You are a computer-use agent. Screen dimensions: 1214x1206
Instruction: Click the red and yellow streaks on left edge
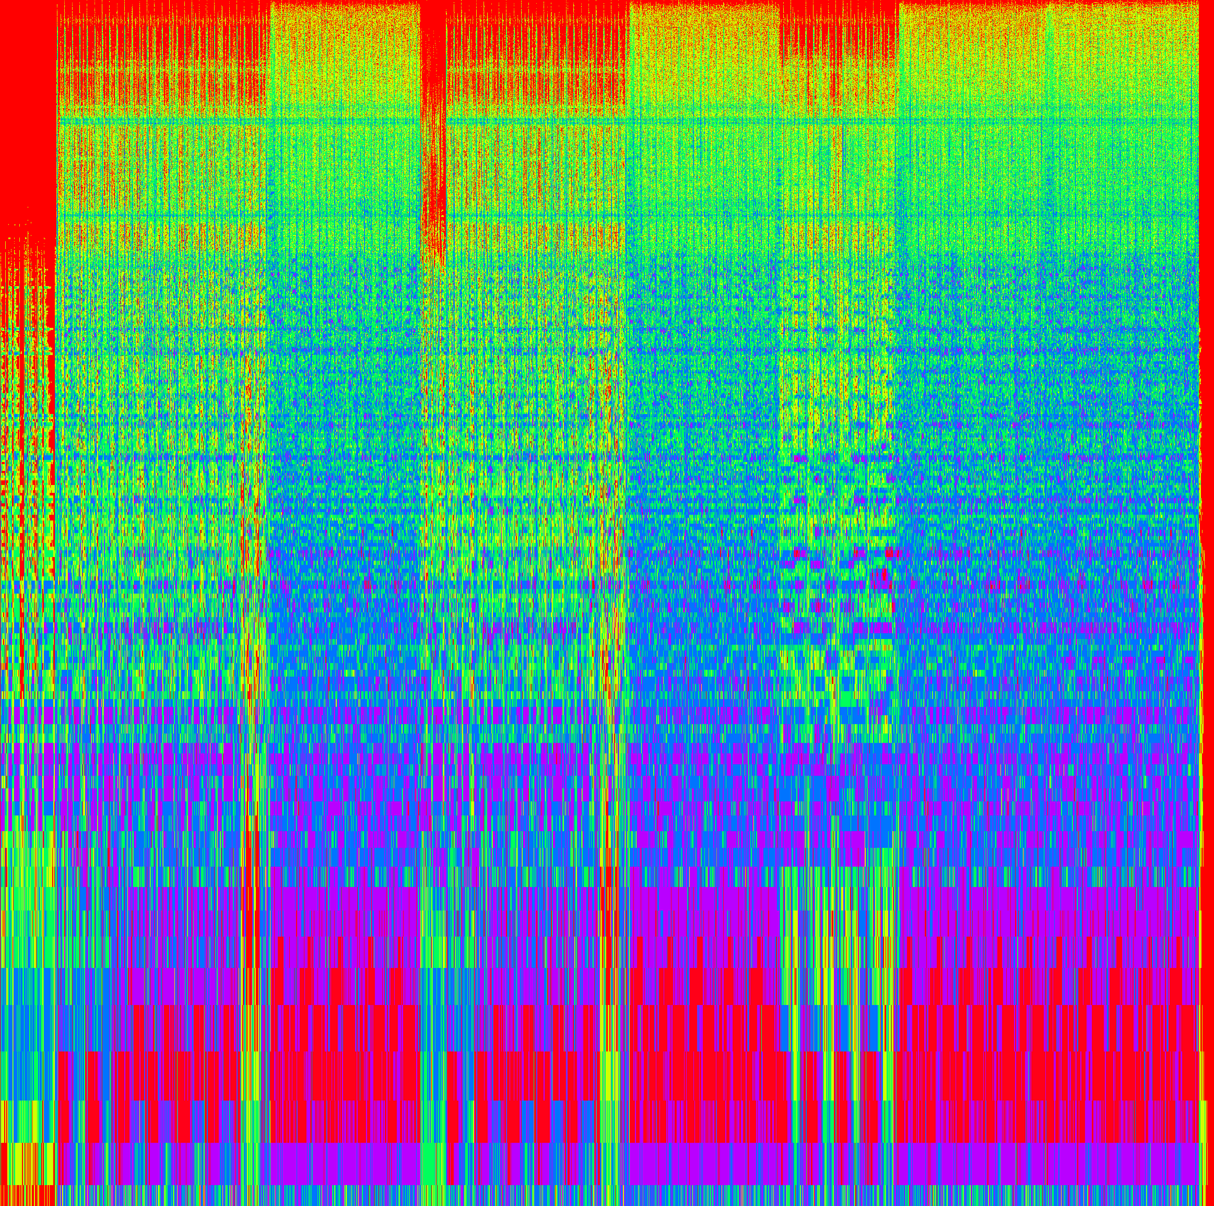pyautogui.click(x=25, y=440)
